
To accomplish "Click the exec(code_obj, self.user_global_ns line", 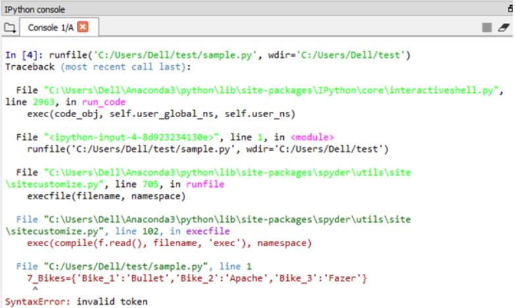I will pos(161,114).
